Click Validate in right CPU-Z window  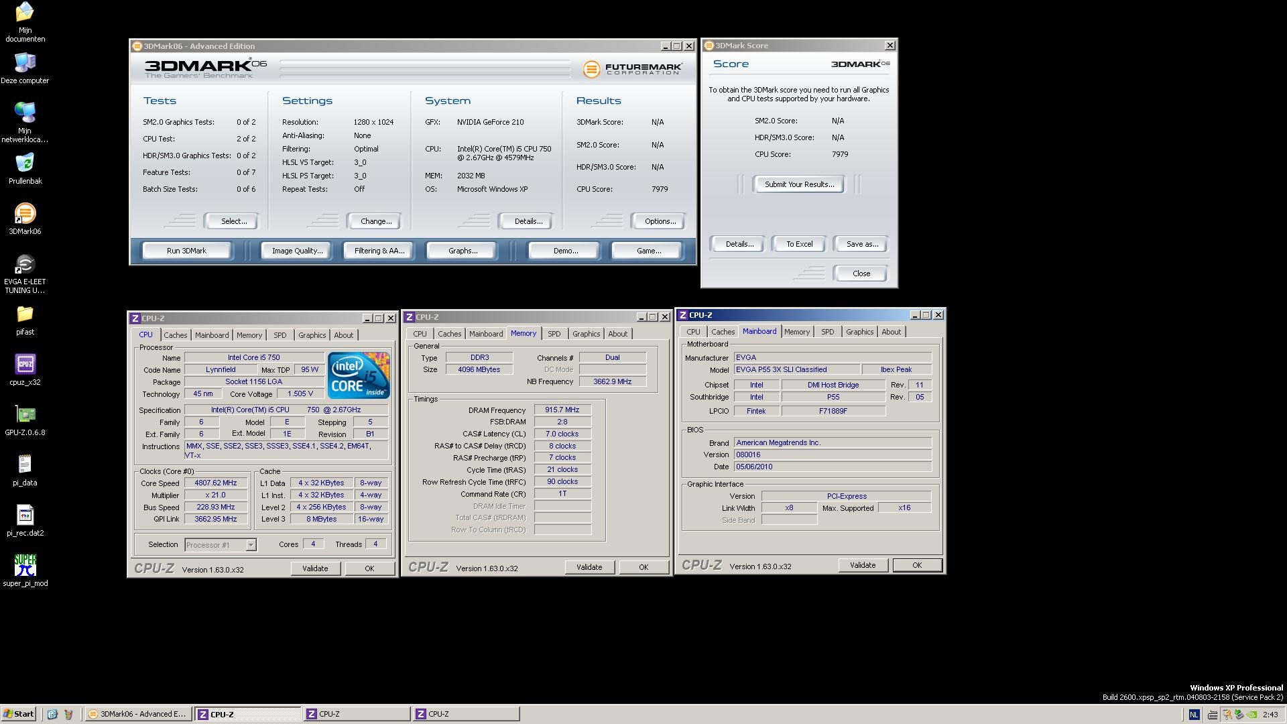(x=863, y=565)
